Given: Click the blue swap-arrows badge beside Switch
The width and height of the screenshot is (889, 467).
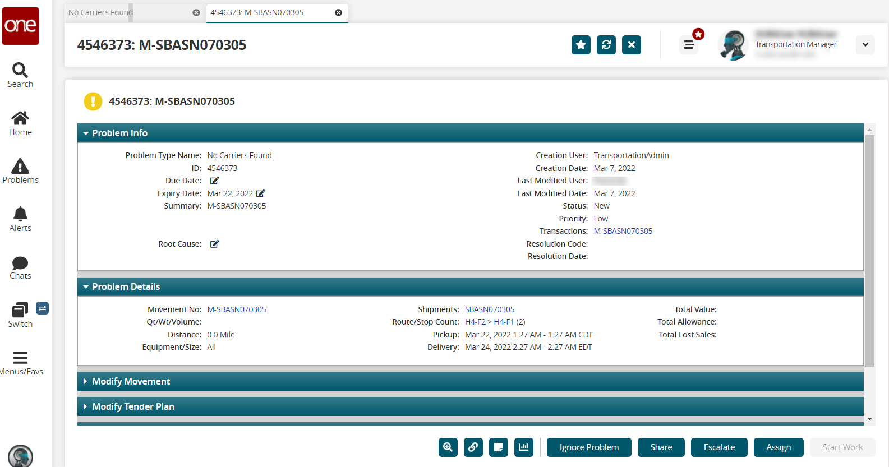Looking at the screenshot, I should tap(42, 308).
